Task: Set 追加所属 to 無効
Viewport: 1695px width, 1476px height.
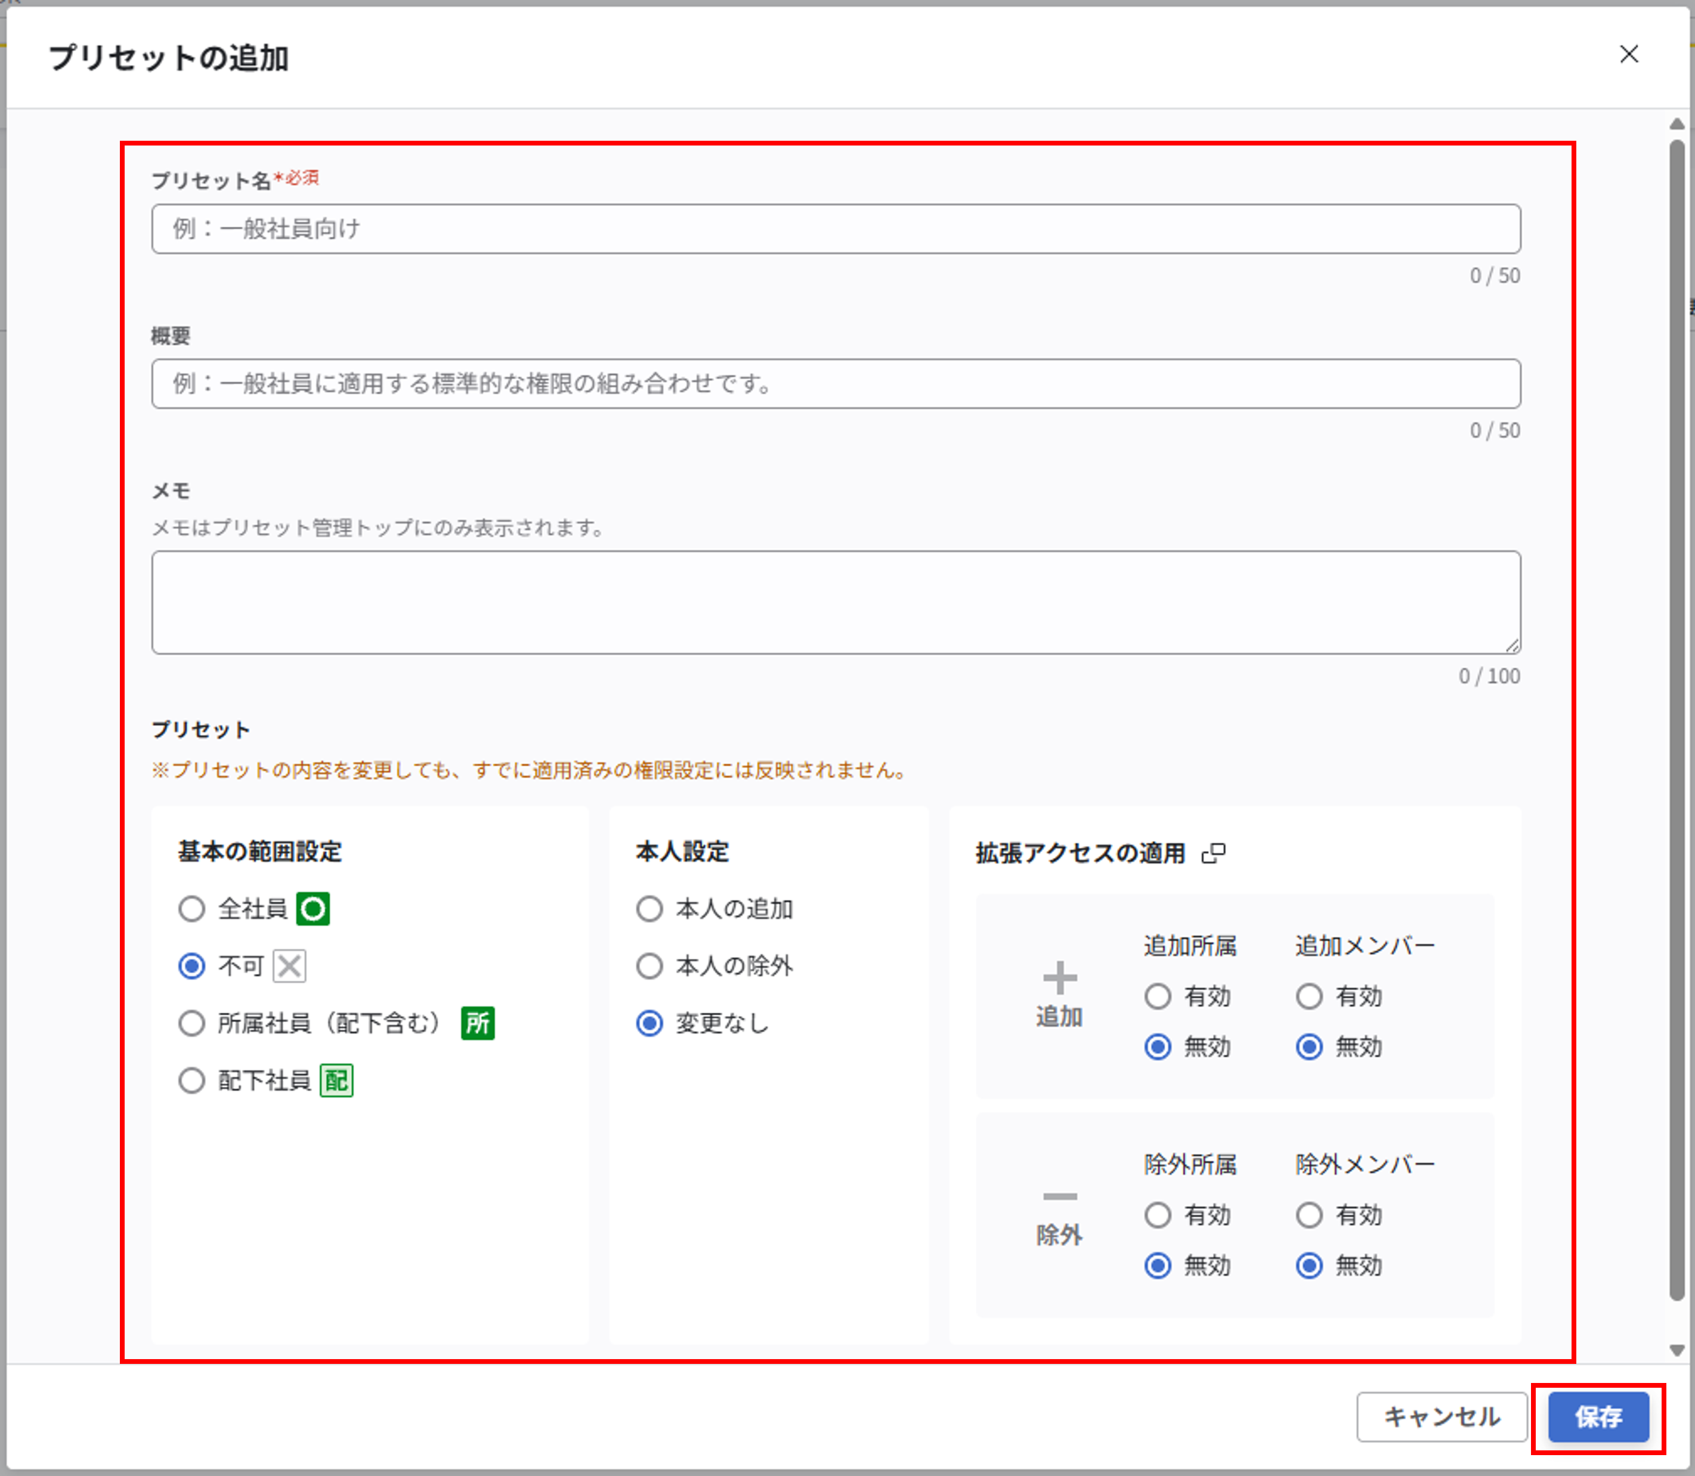Action: click(1158, 1047)
